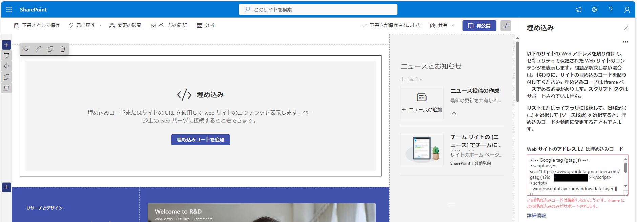Click the embed code brackets icon
The width and height of the screenshot is (637, 222).
tap(184, 95)
